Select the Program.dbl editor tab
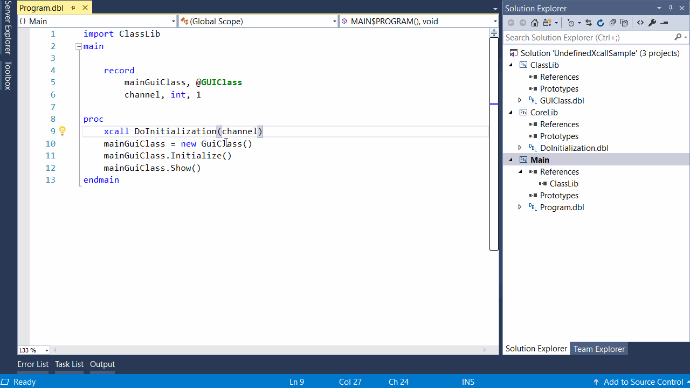This screenshot has height=388, width=690. click(x=42, y=8)
